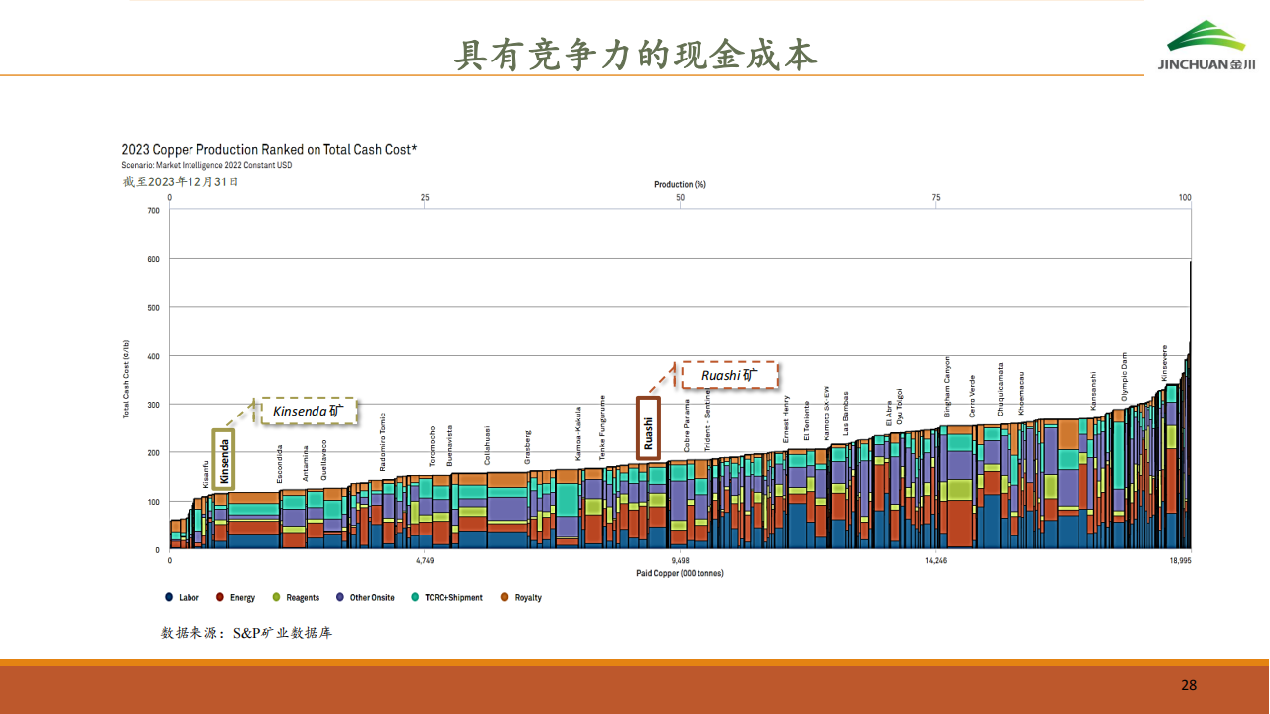The height and width of the screenshot is (714, 1270).
Task: Click the Collahuasi mine label
Action: (x=487, y=446)
